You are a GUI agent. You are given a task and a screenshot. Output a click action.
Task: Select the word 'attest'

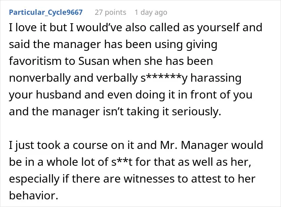pyautogui.click(x=206, y=179)
